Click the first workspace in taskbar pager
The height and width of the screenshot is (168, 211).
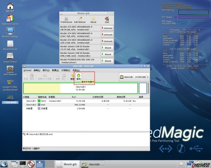[x=40, y=164]
